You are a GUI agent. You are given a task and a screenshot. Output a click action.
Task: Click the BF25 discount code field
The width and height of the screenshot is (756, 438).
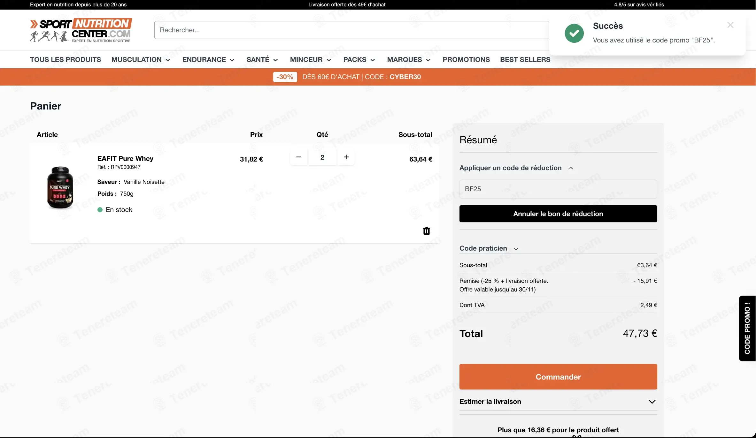point(558,189)
